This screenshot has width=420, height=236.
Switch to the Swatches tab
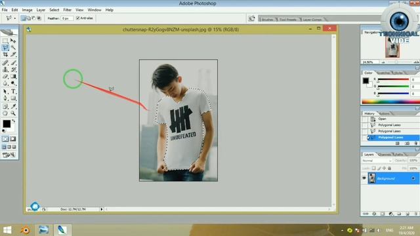pos(383,73)
